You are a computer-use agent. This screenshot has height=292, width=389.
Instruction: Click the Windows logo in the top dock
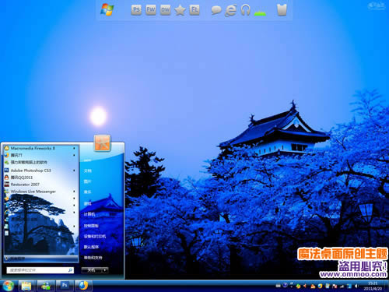pos(107,10)
